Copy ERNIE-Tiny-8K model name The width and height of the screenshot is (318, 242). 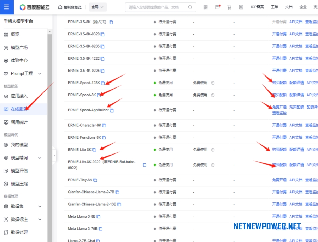95,180
